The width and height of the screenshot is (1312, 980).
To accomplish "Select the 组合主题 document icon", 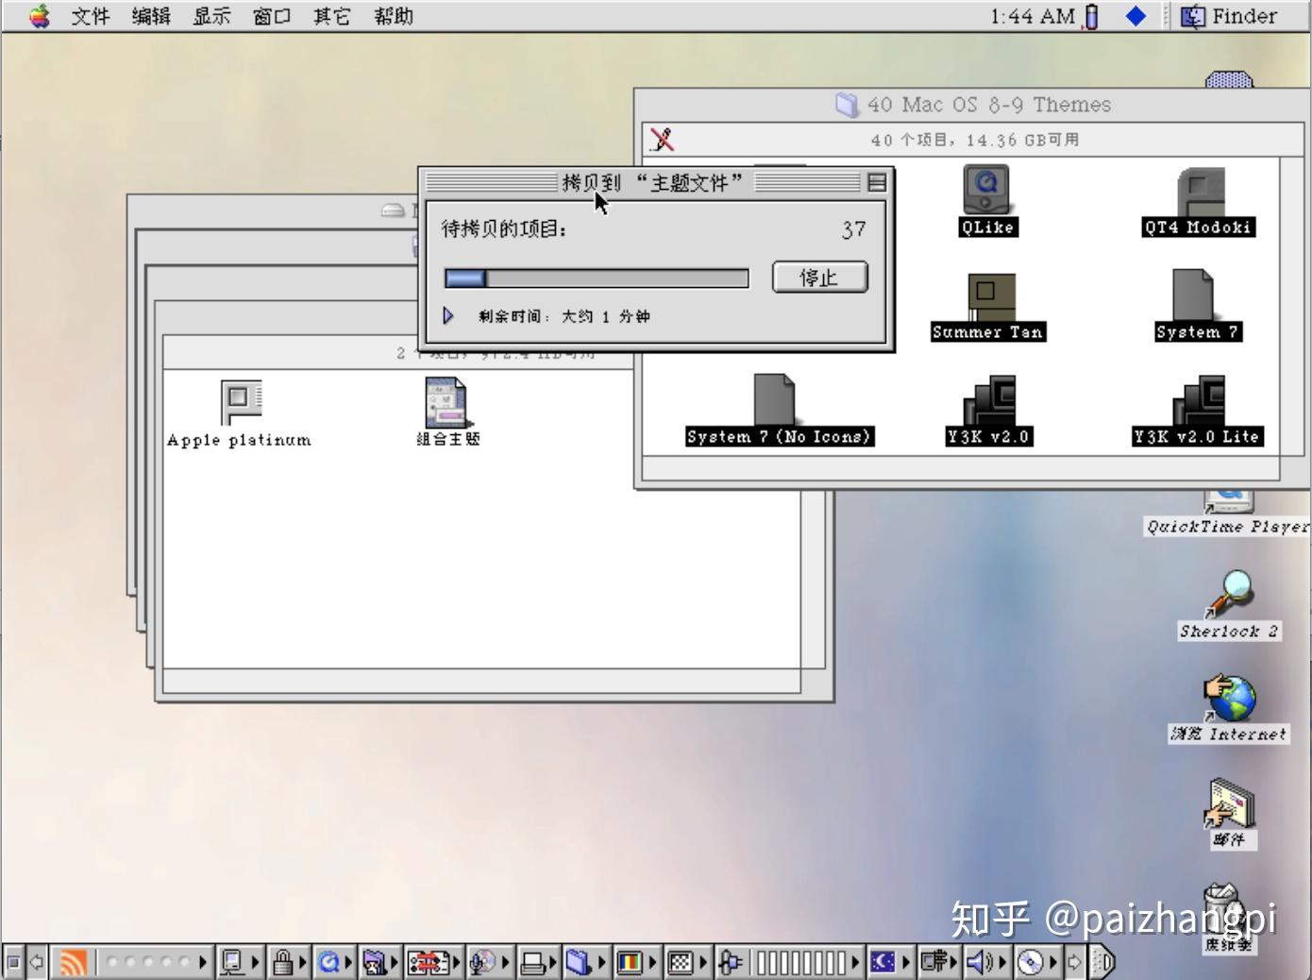I will click(446, 402).
